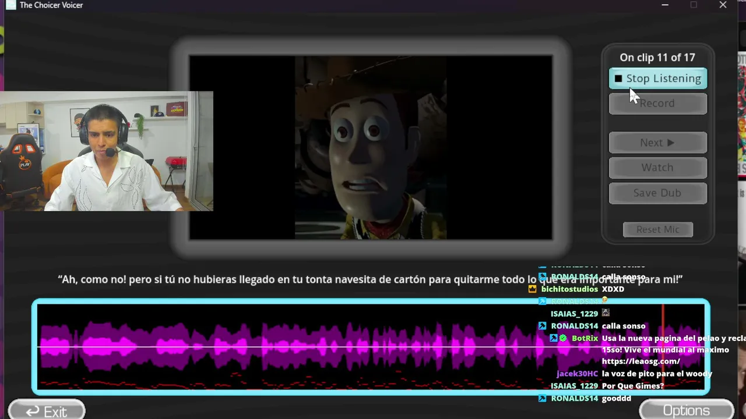Click the subtitle line starting "Ah, como no!"
Image resolution: width=746 pixels, height=419 pixels.
370,279
